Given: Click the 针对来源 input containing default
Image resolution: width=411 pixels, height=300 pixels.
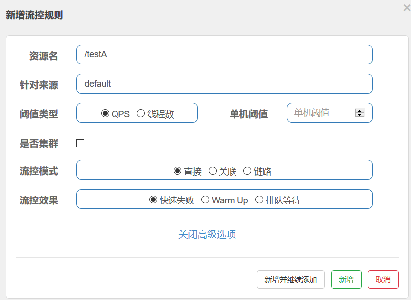Looking at the screenshot, I should [x=223, y=84].
